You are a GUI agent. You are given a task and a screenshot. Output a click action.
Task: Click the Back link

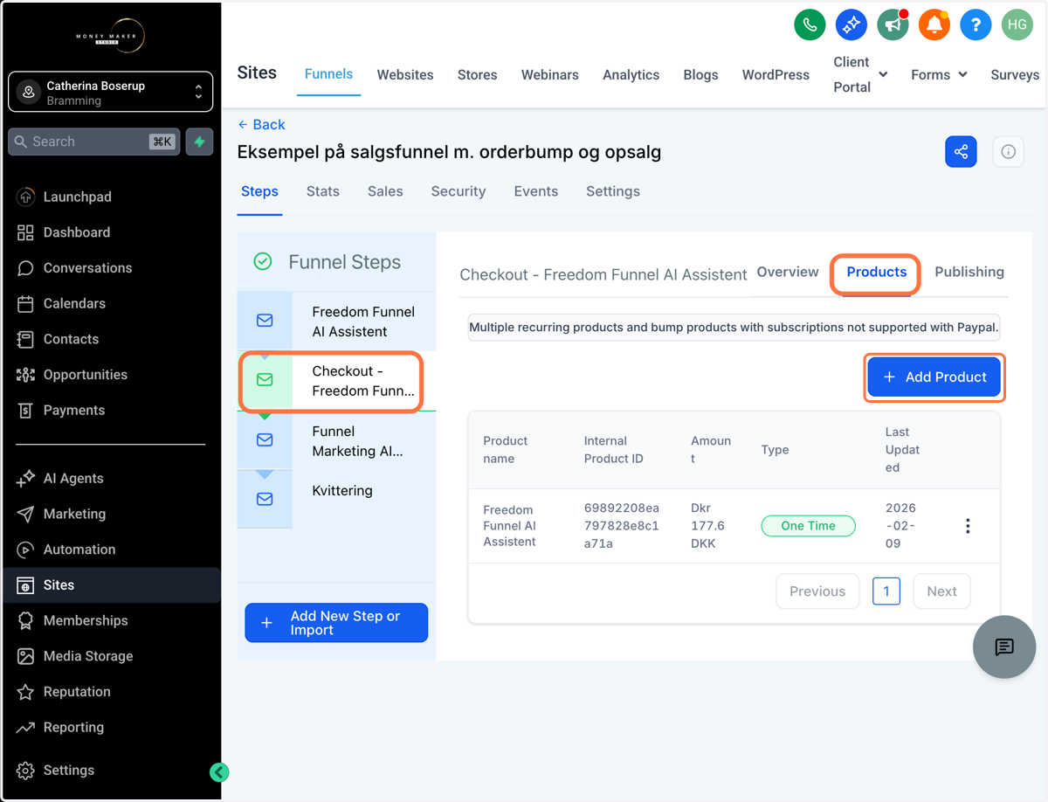[262, 124]
